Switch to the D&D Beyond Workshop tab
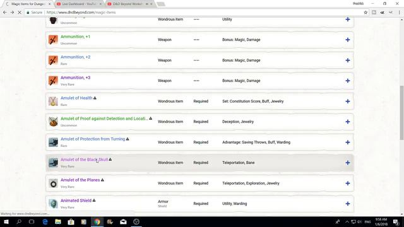Screen dimensions: 404x227 click(x=128, y=4)
